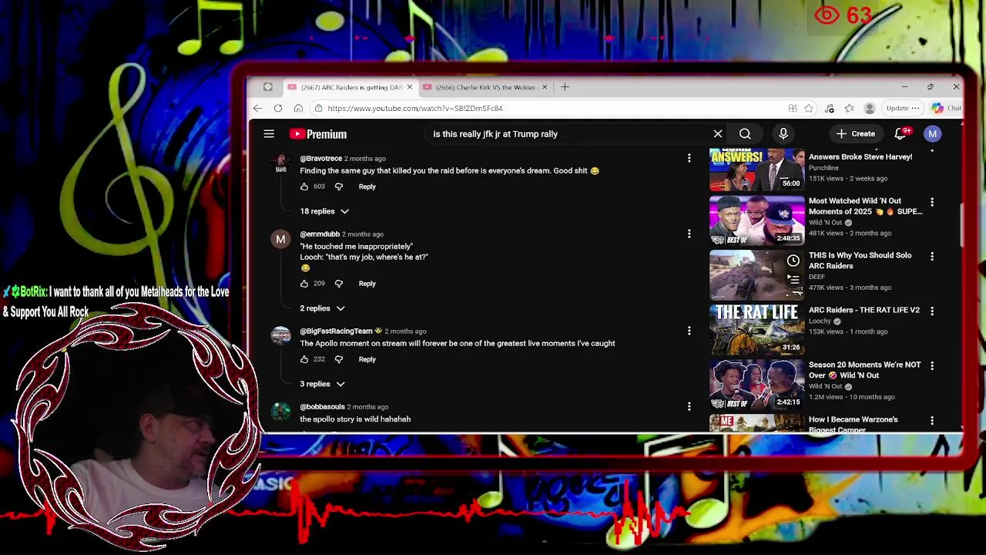Open the Create button
The width and height of the screenshot is (986, 555).
(856, 134)
